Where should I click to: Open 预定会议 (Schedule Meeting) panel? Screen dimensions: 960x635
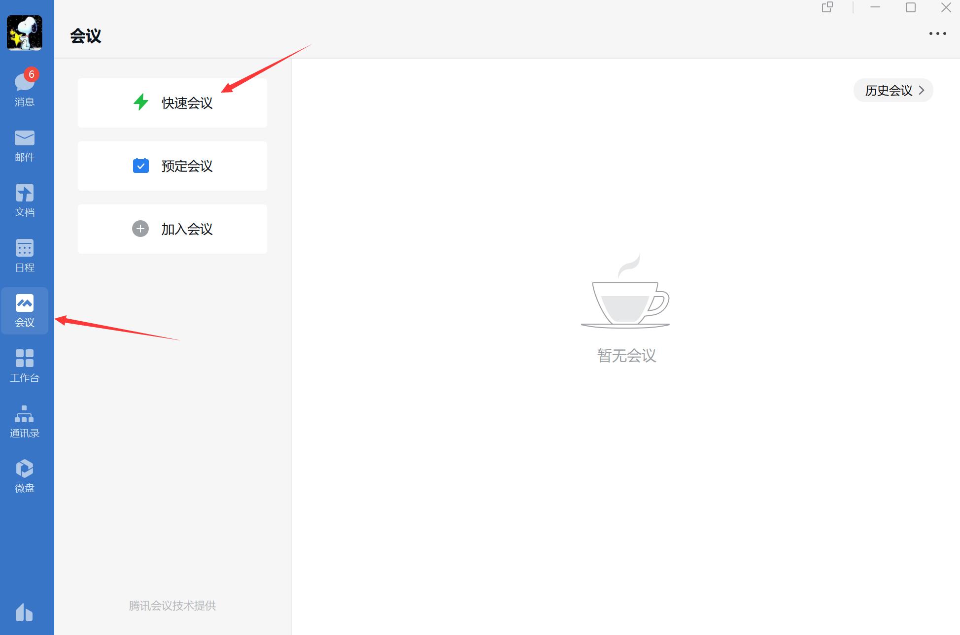172,165
